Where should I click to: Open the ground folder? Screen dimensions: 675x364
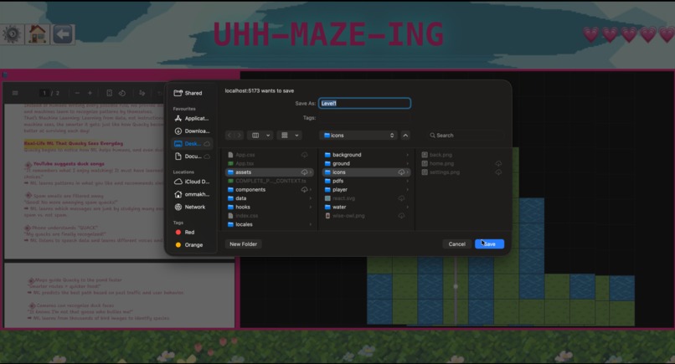(x=366, y=163)
